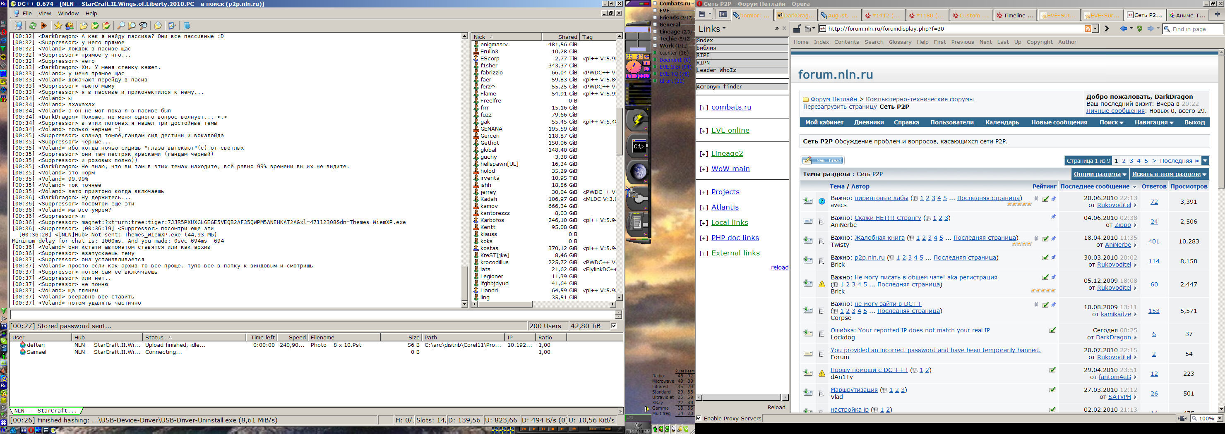Click the Public Hubs icon in DC++ toolbar

19,26
